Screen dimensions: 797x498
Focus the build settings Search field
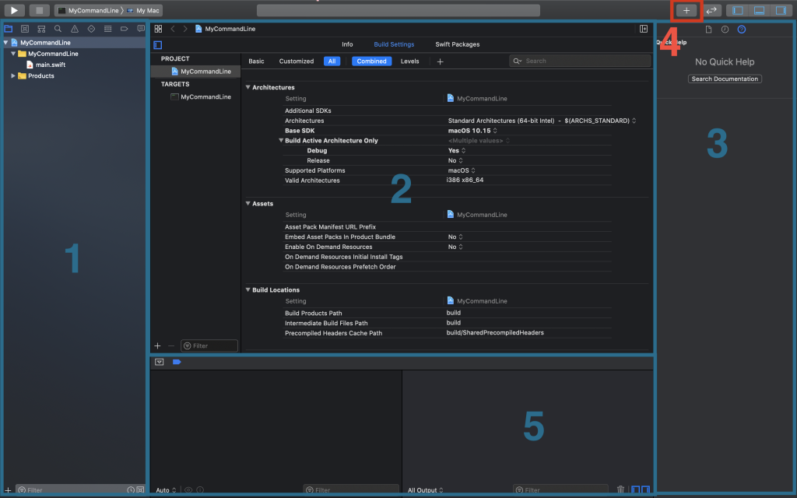point(580,61)
